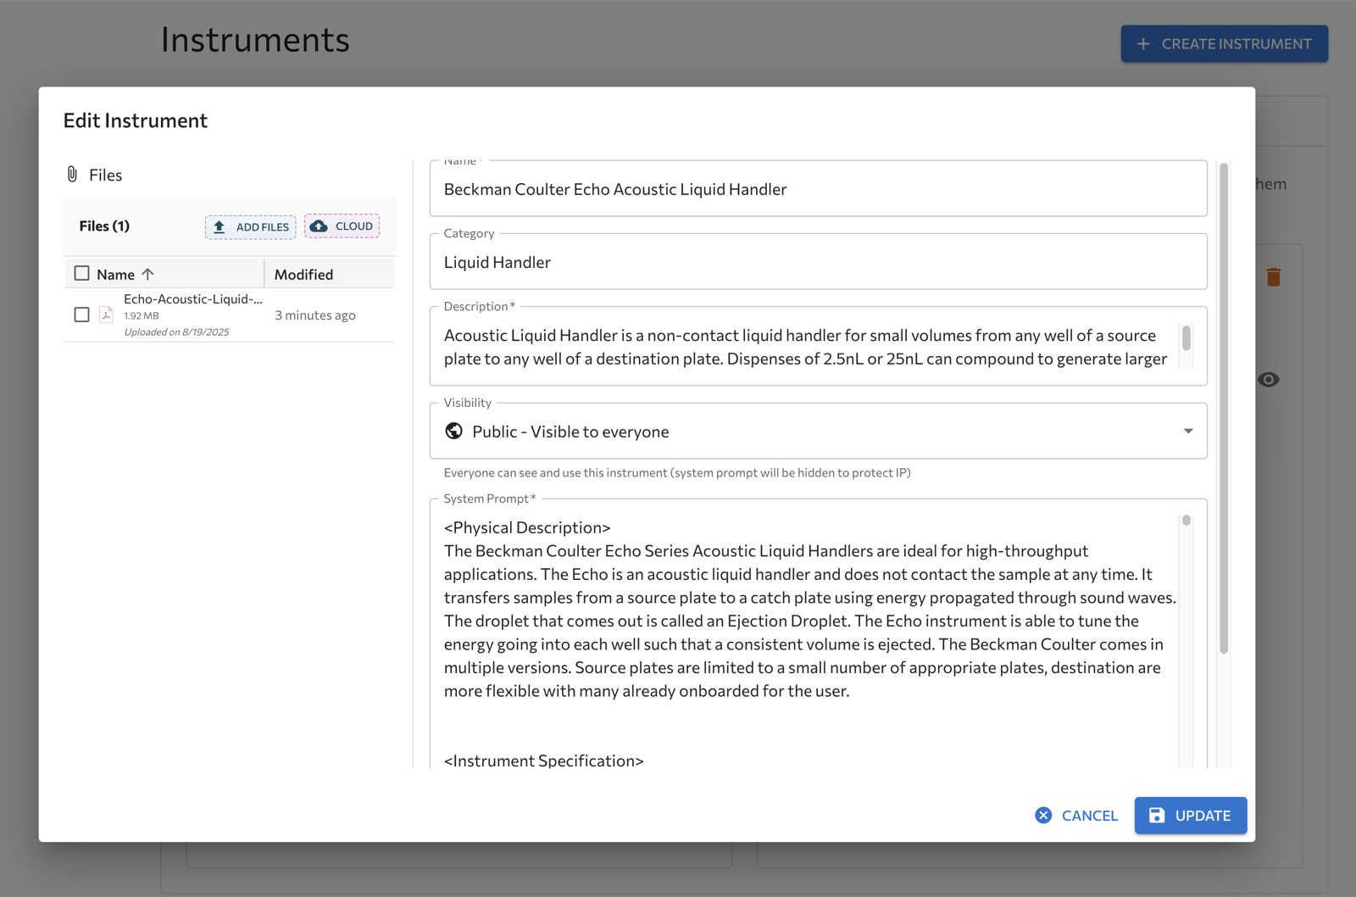Click the dialog form vertical scrollbar

[x=1224, y=408]
